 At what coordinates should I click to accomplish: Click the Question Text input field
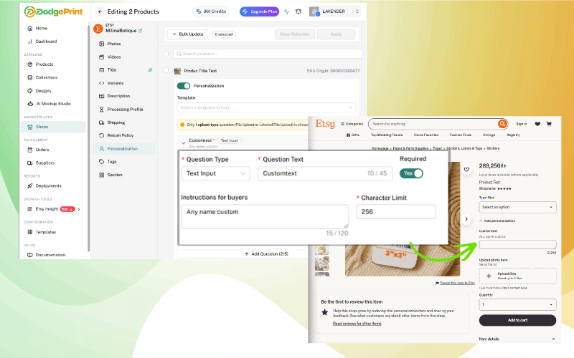click(x=325, y=173)
